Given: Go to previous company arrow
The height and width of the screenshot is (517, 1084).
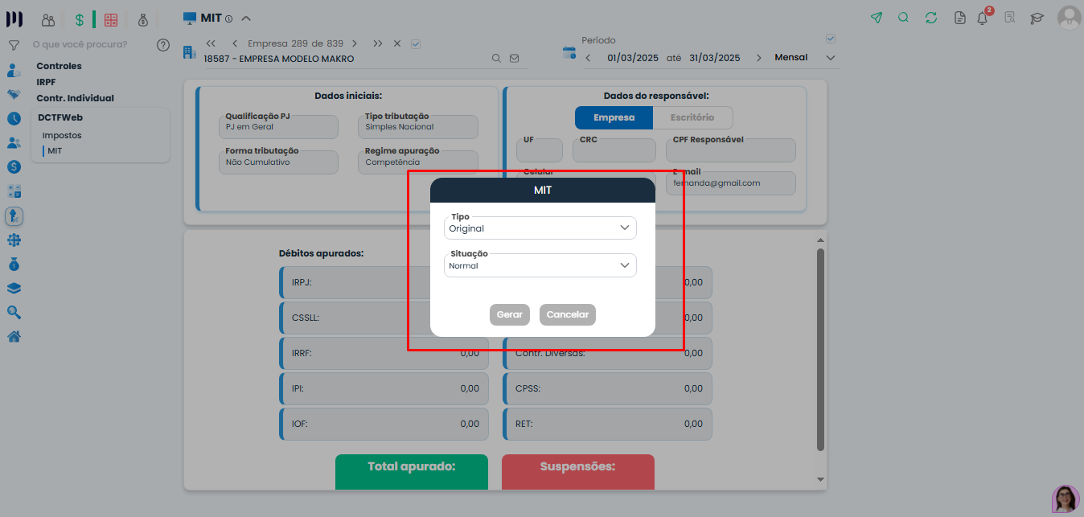Looking at the screenshot, I should pos(235,43).
